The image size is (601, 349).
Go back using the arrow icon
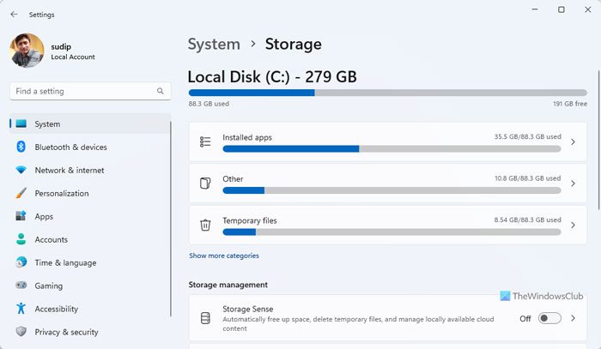tap(15, 15)
